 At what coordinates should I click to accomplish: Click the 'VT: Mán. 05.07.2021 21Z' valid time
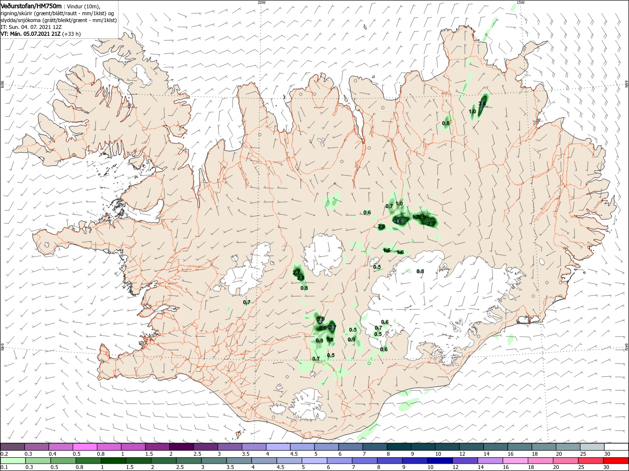click(30, 34)
